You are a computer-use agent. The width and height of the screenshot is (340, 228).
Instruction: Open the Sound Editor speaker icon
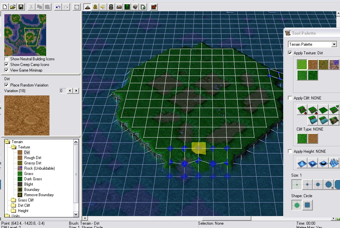tap(103, 7)
